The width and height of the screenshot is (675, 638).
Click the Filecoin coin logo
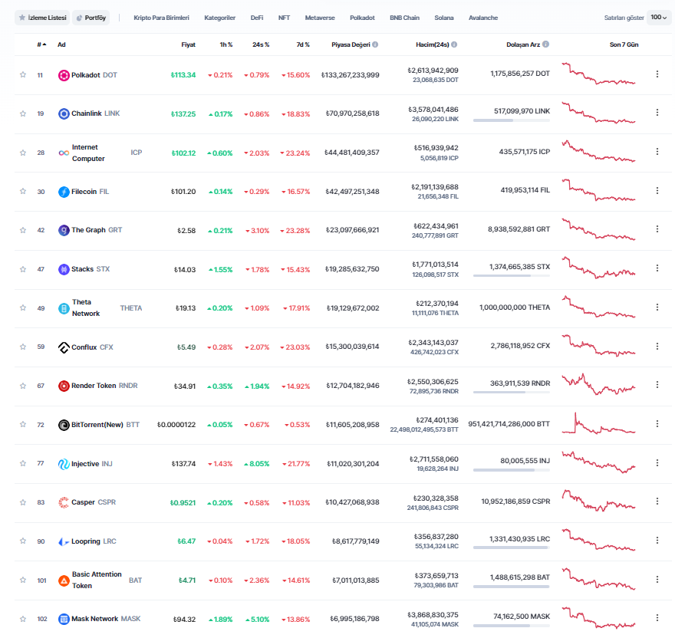[64, 192]
